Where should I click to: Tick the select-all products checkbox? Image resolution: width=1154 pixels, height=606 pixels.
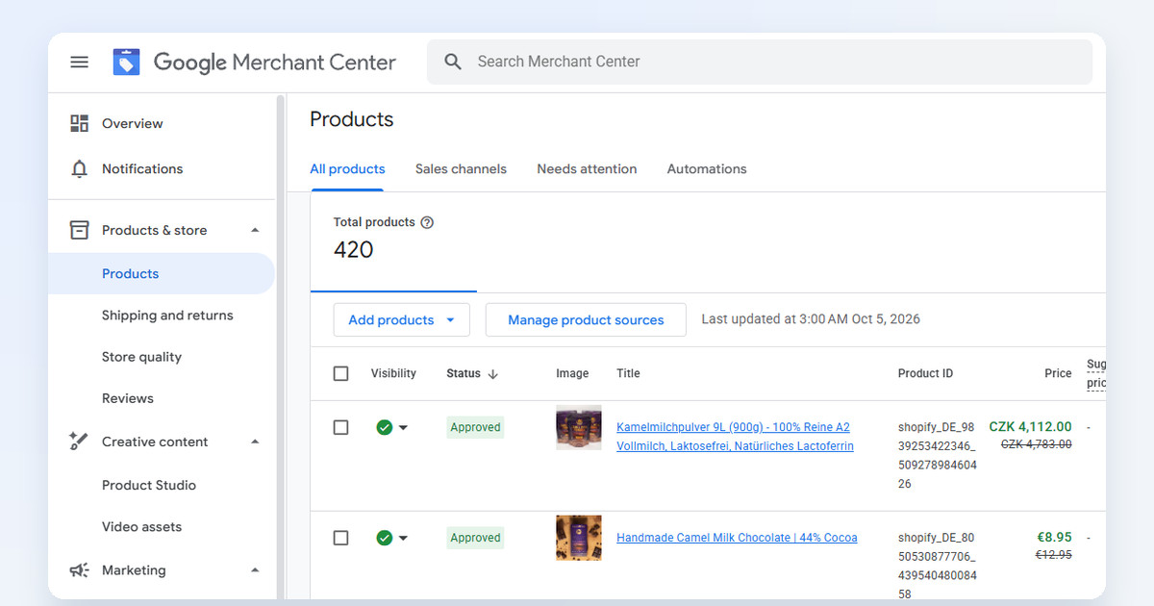pos(340,373)
